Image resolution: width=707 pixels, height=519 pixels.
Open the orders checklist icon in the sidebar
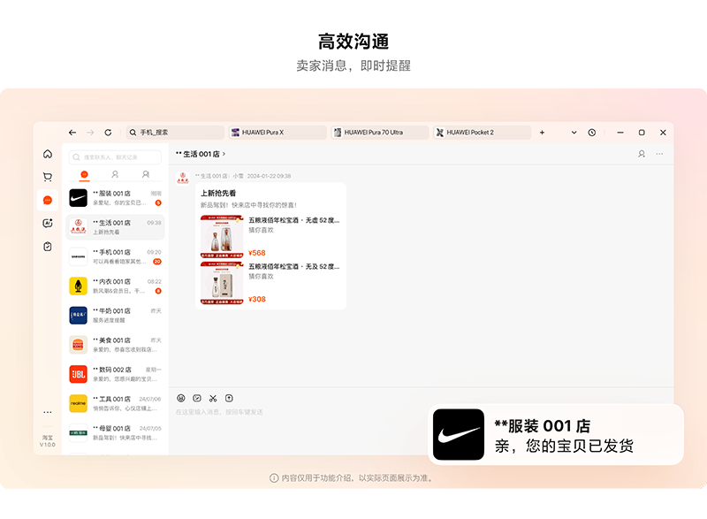(48, 248)
